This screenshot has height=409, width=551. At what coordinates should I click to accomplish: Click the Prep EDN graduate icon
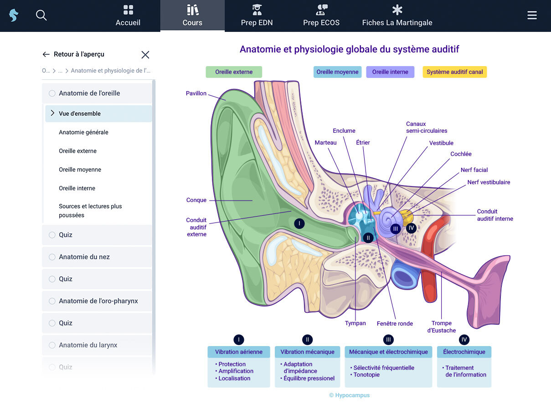[x=257, y=10]
